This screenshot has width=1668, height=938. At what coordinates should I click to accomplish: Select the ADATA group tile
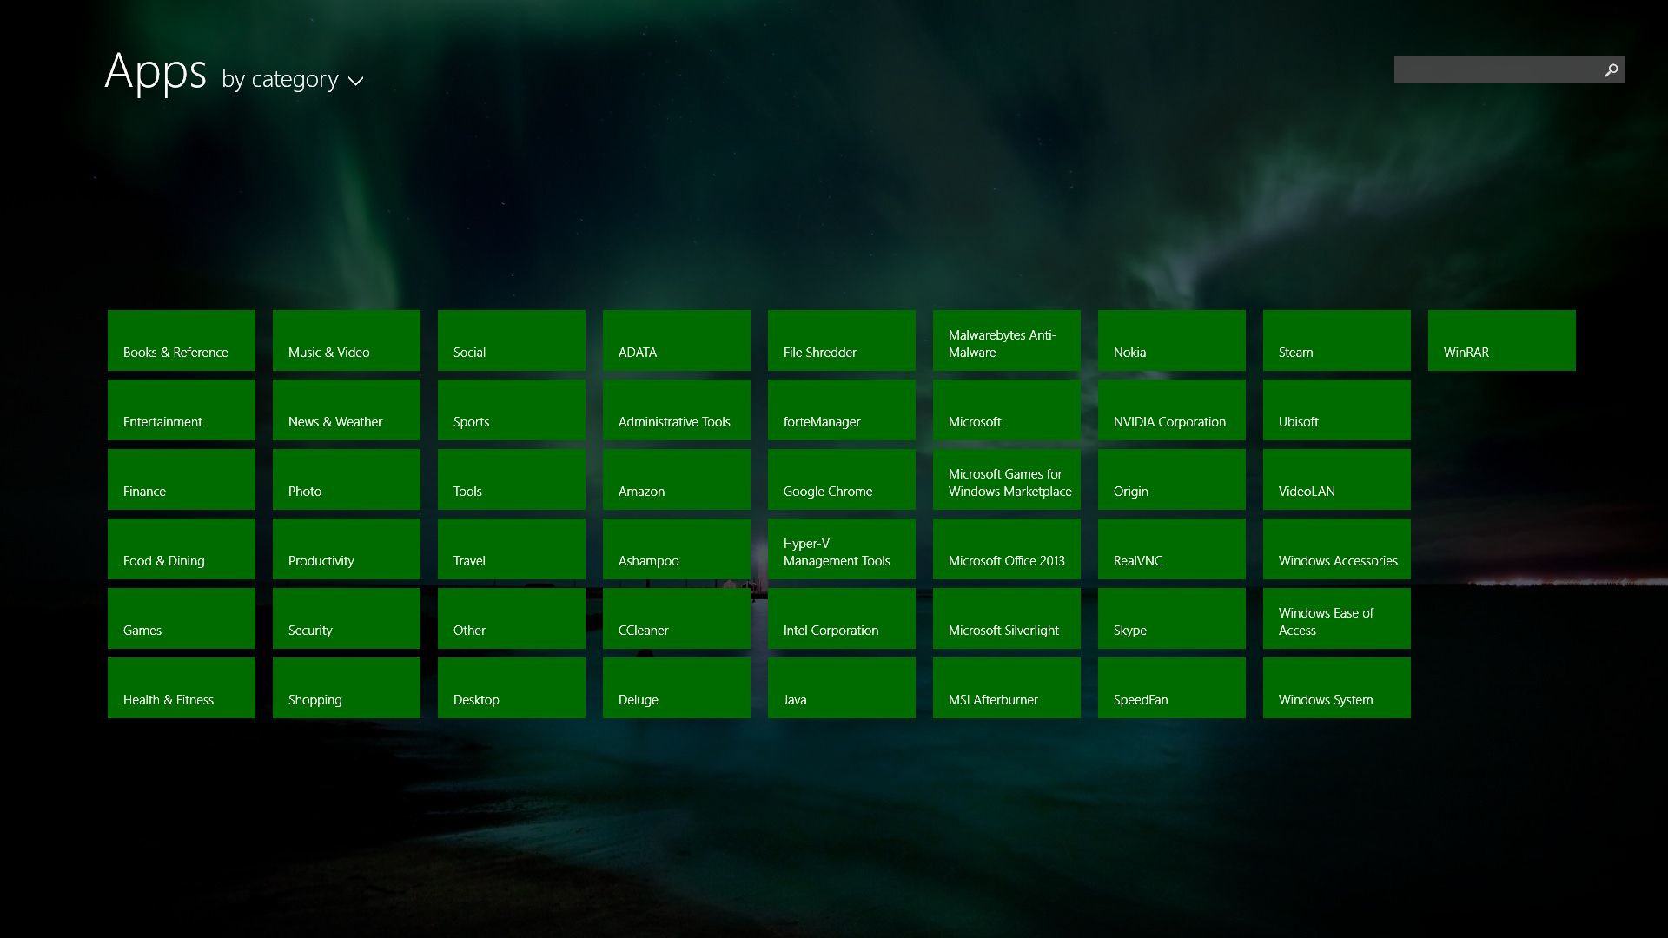677,340
